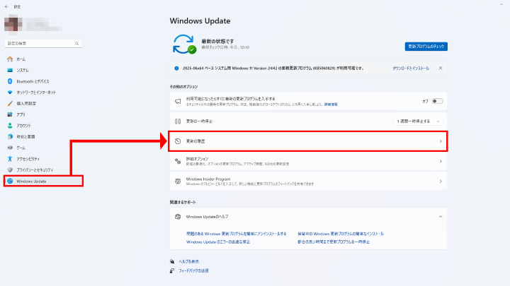Click the ヘルプを表示 help icon
This screenshot has height=286, width=510.
[x=172, y=261]
